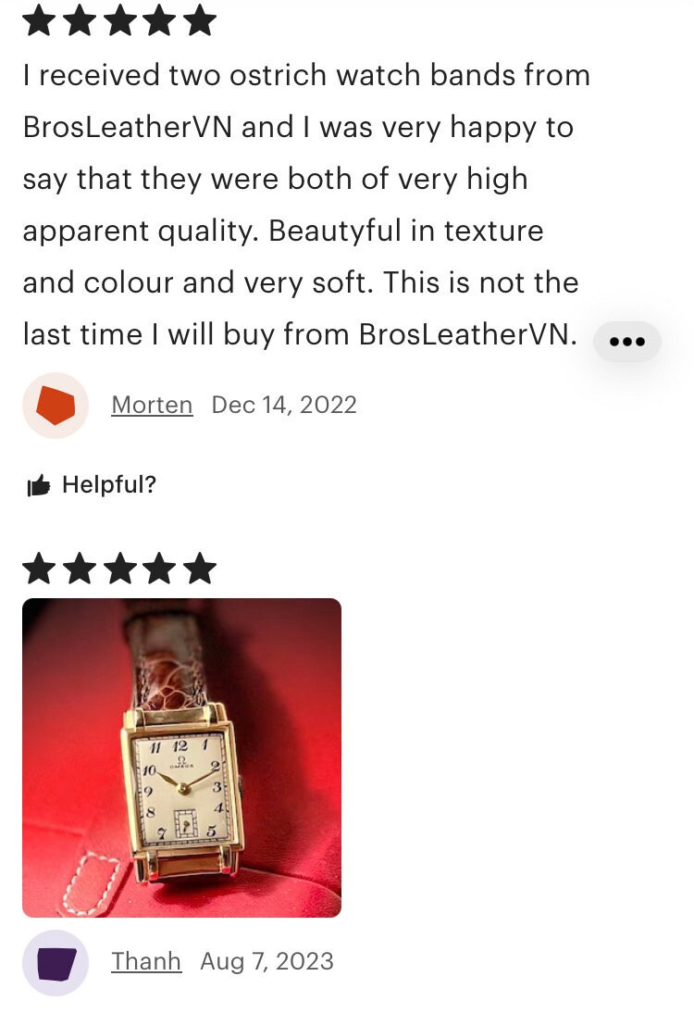Click the thumbs-up Helpful icon
Image resolution: width=694 pixels, height=1026 pixels.
[39, 485]
